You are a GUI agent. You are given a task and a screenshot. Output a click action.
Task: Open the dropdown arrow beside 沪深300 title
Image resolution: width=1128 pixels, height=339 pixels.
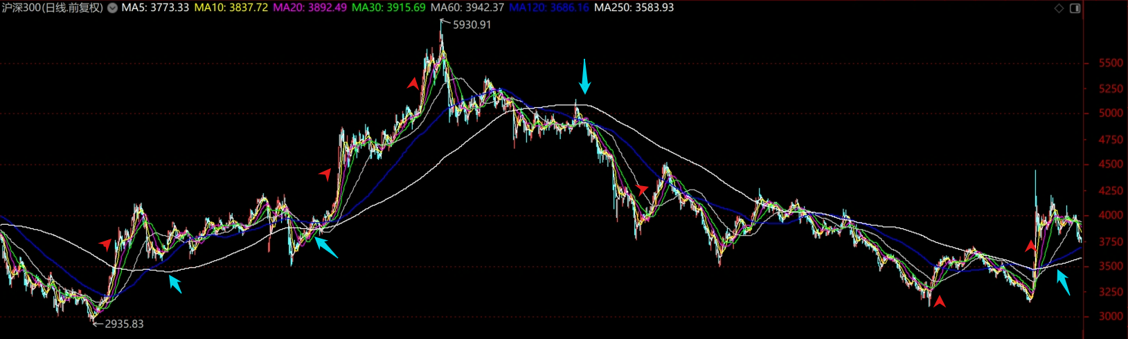(112, 8)
